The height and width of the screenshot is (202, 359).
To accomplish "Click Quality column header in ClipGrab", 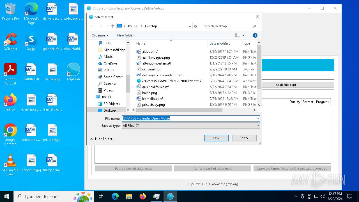I will coord(295,102).
